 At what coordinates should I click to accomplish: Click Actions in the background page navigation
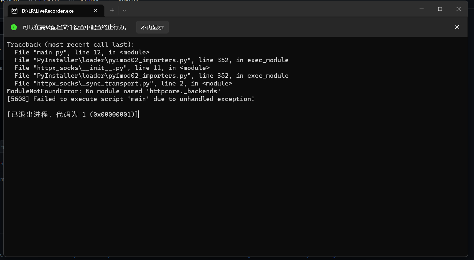pyautogui.click(x=11, y=1)
